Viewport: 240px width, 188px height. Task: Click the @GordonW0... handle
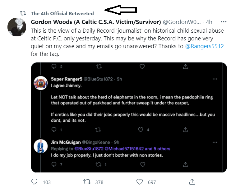pyautogui.click(x=182, y=22)
